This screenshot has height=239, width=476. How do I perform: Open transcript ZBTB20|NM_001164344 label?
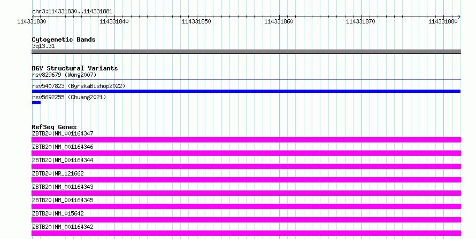point(63,160)
